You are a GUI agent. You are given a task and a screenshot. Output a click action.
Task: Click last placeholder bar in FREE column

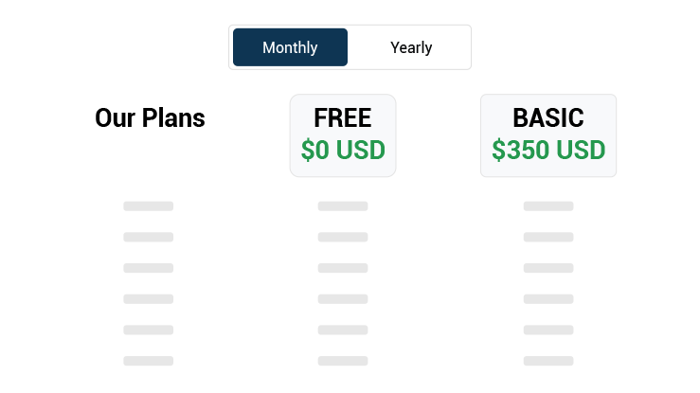(343, 361)
